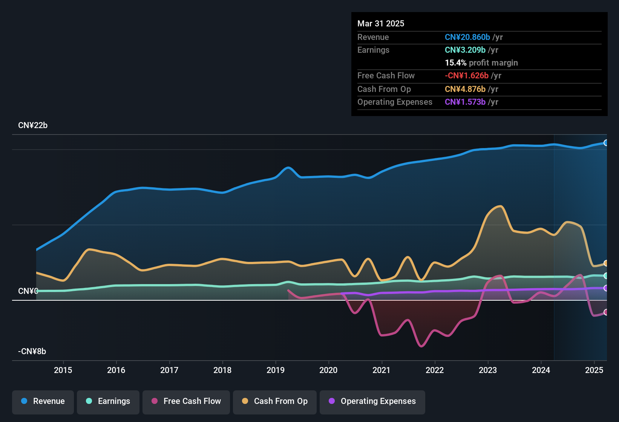Click the 2020 label on the x-axis
This screenshot has height=422, width=619.
click(x=328, y=370)
